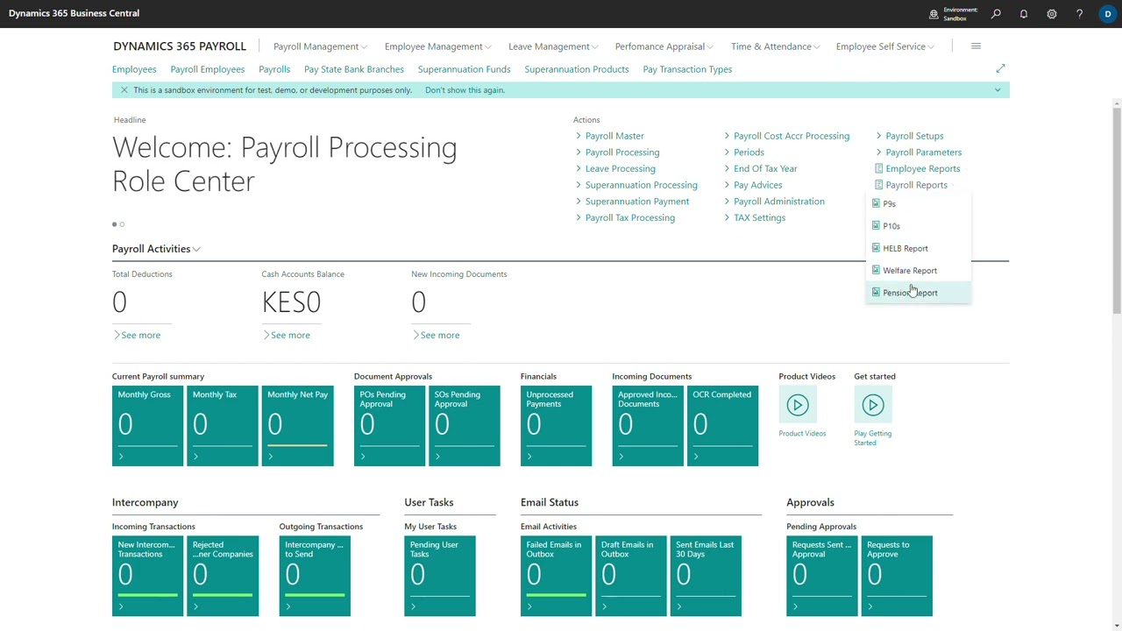Viewport: 1122px width, 631px height.
Task: Expand Payroll Tax Processing action group
Action: click(625, 217)
